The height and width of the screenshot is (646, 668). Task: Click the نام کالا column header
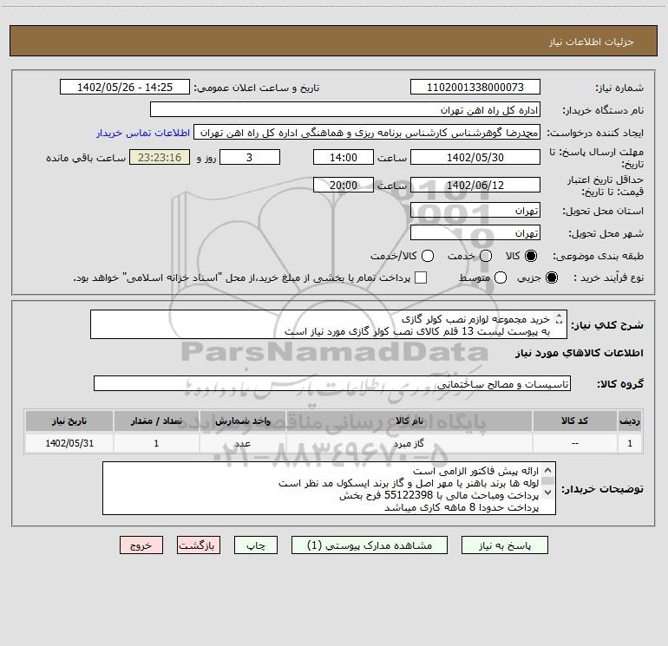coord(409,421)
